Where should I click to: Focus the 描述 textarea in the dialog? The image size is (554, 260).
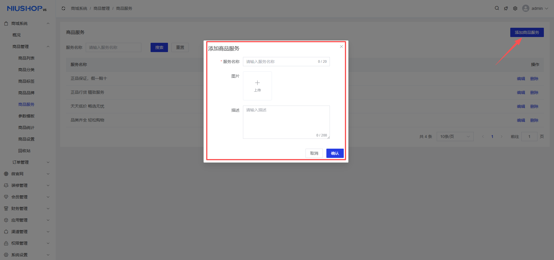286,122
